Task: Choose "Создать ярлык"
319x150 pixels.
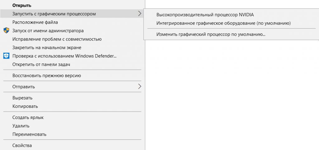Action: (28, 117)
